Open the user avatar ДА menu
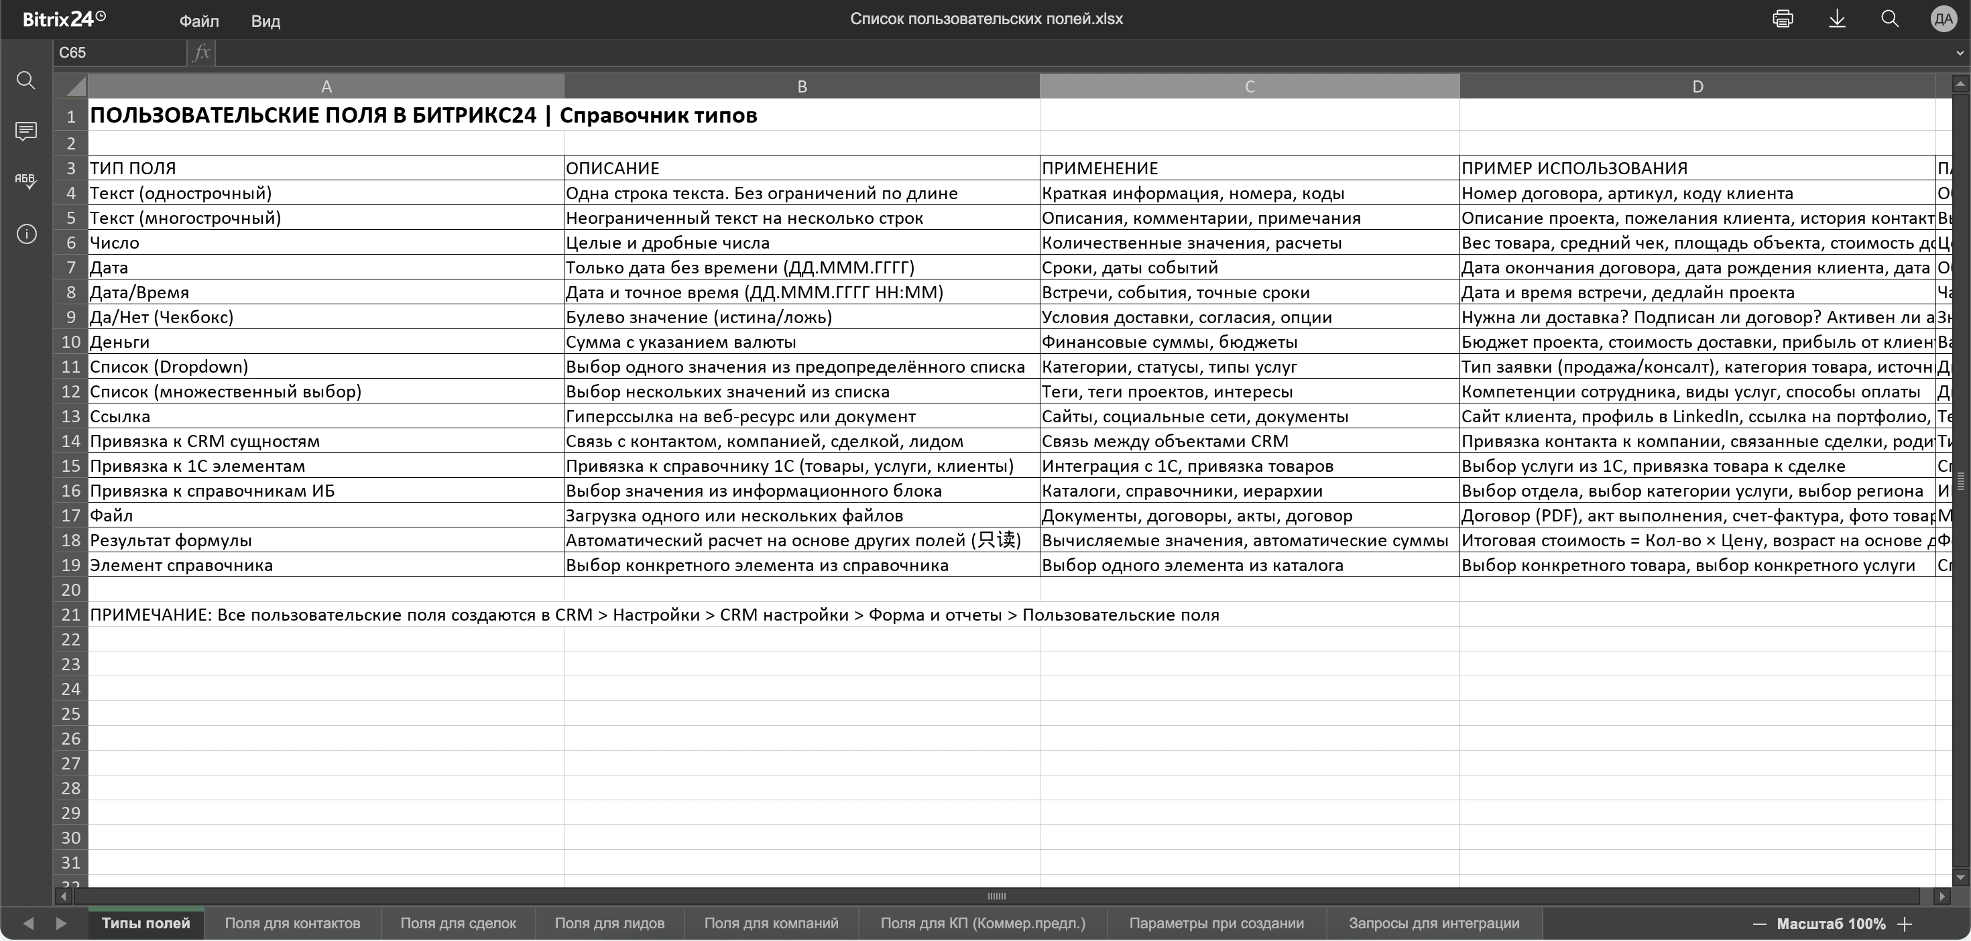This screenshot has width=1971, height=941. [1944, 19]
